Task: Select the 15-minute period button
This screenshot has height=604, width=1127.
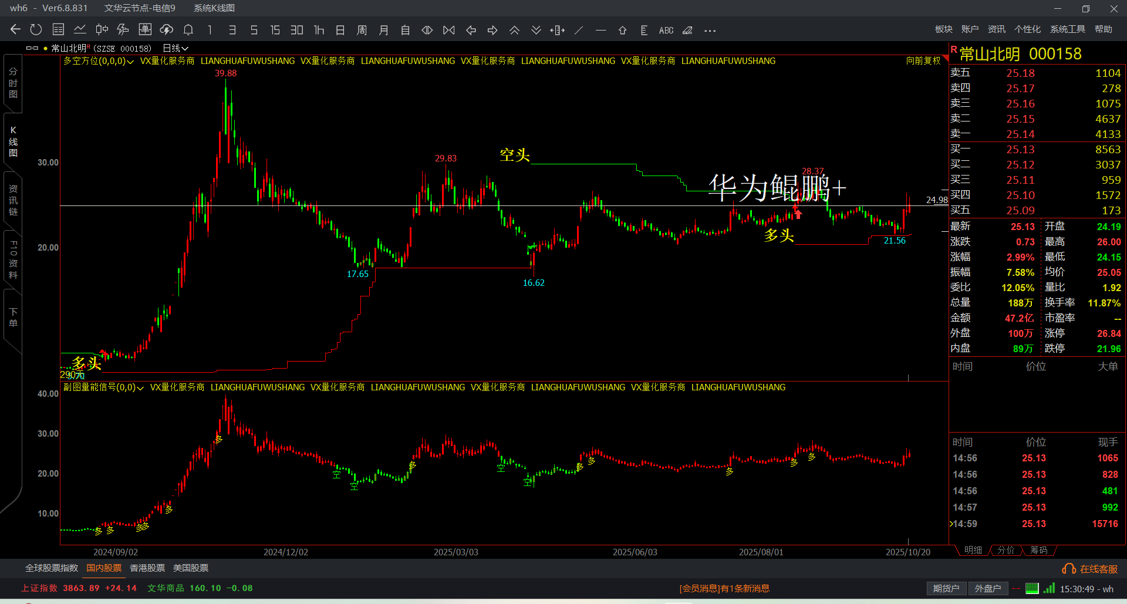Action: [275, 30]
